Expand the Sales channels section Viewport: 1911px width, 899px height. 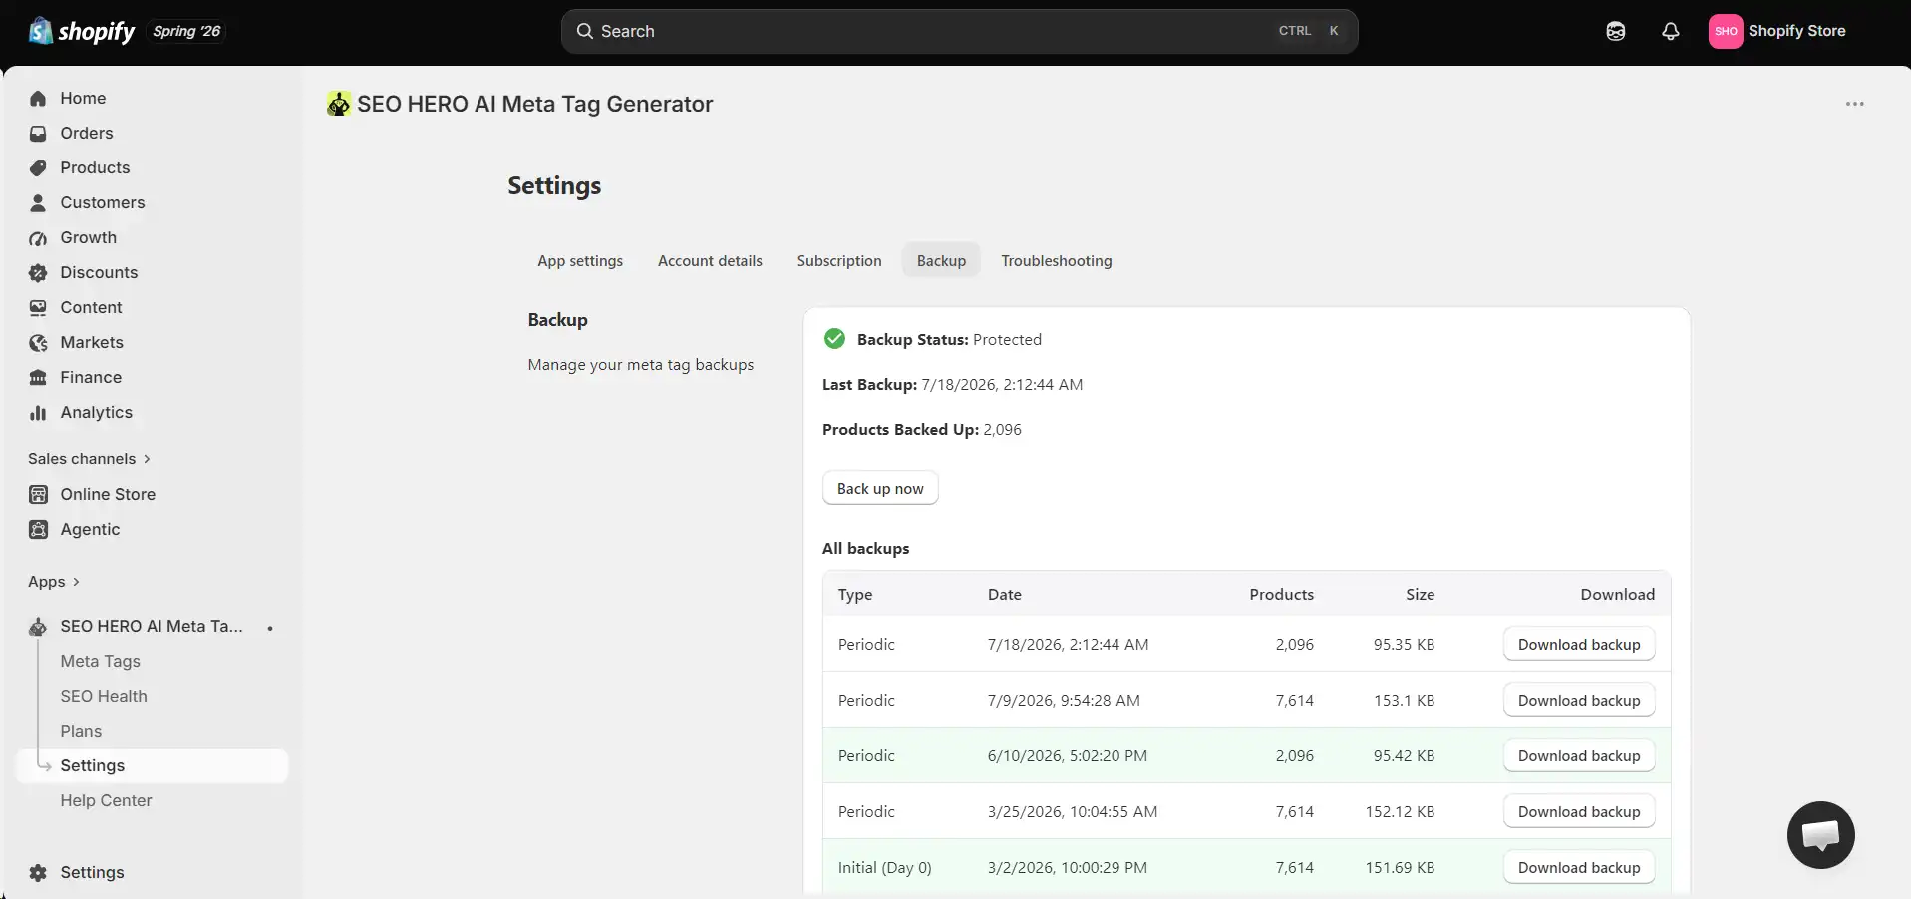89,458
